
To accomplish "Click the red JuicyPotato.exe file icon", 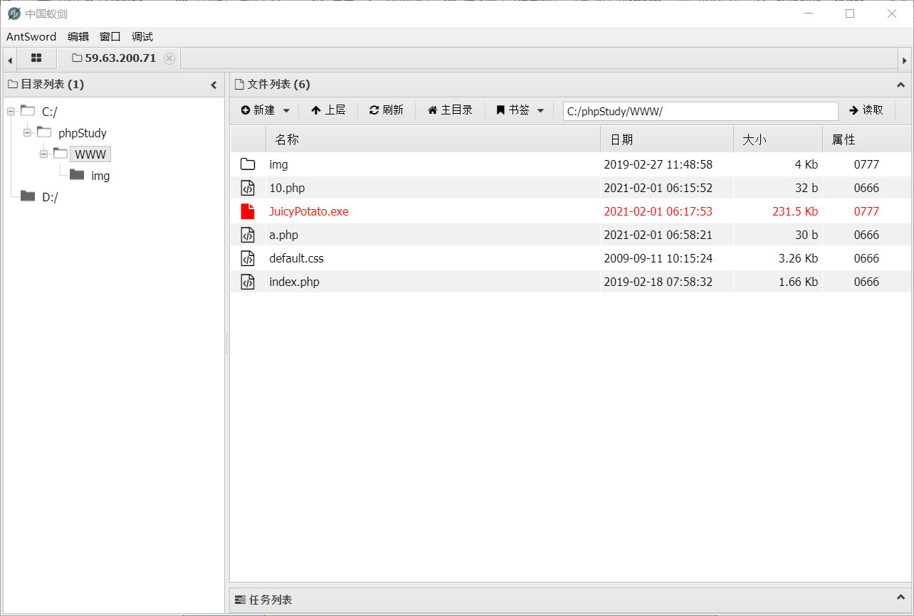I will (248, 211).
